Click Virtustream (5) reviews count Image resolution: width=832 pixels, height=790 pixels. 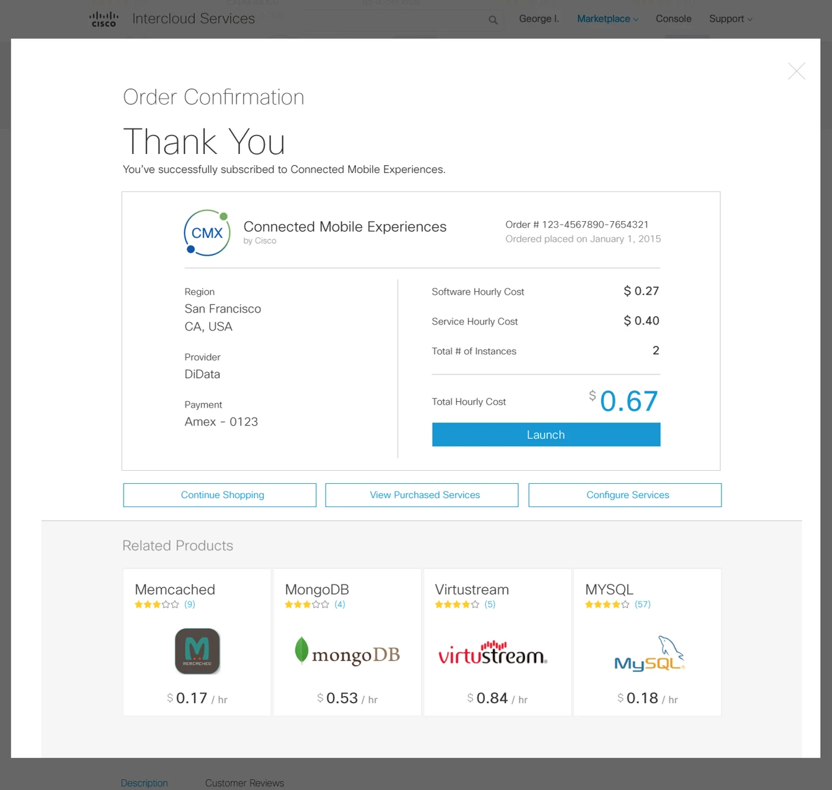tap(490, 605)
